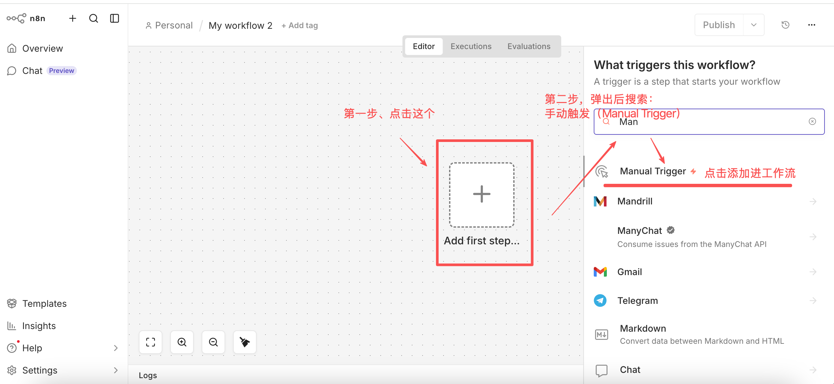Expand the Help submenu
This screenshot has width=834, height=384.
[116, 348]
